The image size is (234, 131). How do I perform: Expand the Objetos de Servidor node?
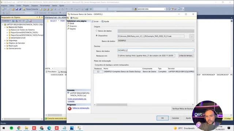pyautogui.click(x=5, y=43)
